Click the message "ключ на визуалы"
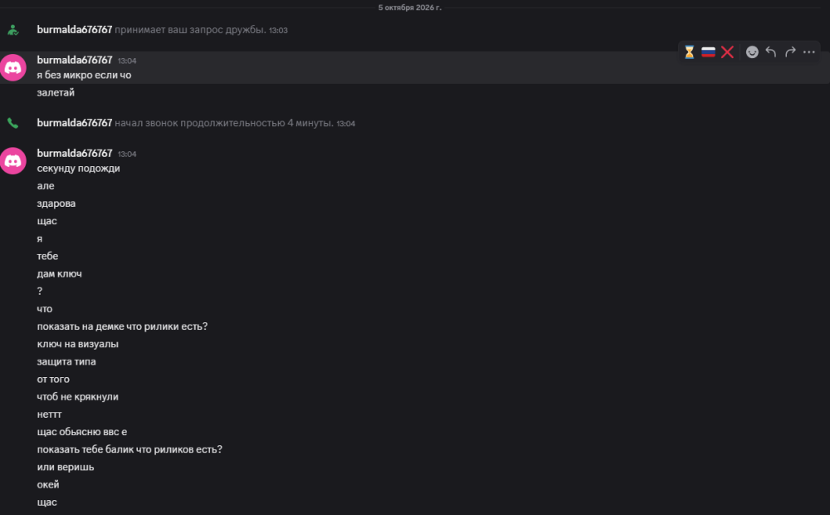This screenshot has height=515, width=830. pyautogui.click(x=78, y=344)
